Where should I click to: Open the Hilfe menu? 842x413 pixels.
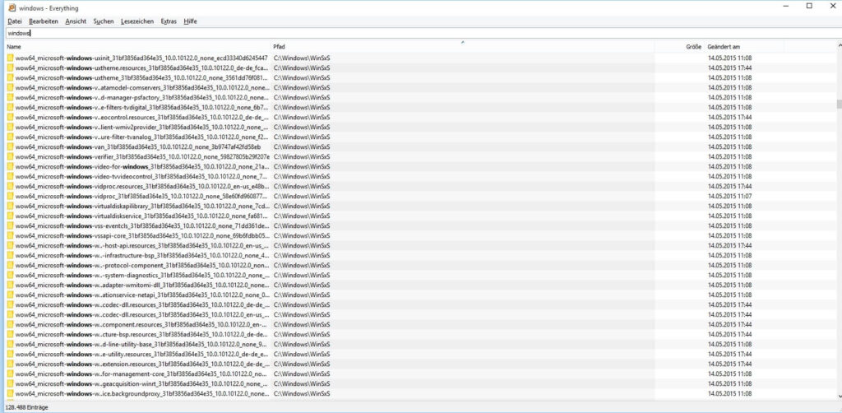point(190,21)
